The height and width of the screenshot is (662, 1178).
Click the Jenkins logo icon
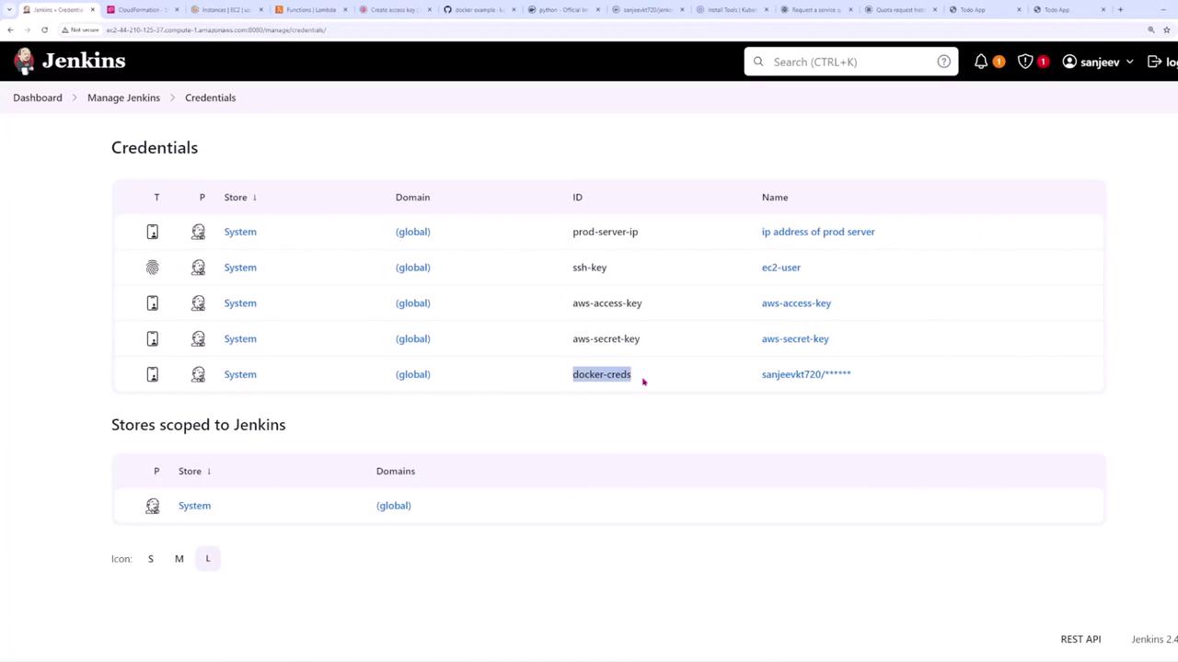click(x=25, y=61)
